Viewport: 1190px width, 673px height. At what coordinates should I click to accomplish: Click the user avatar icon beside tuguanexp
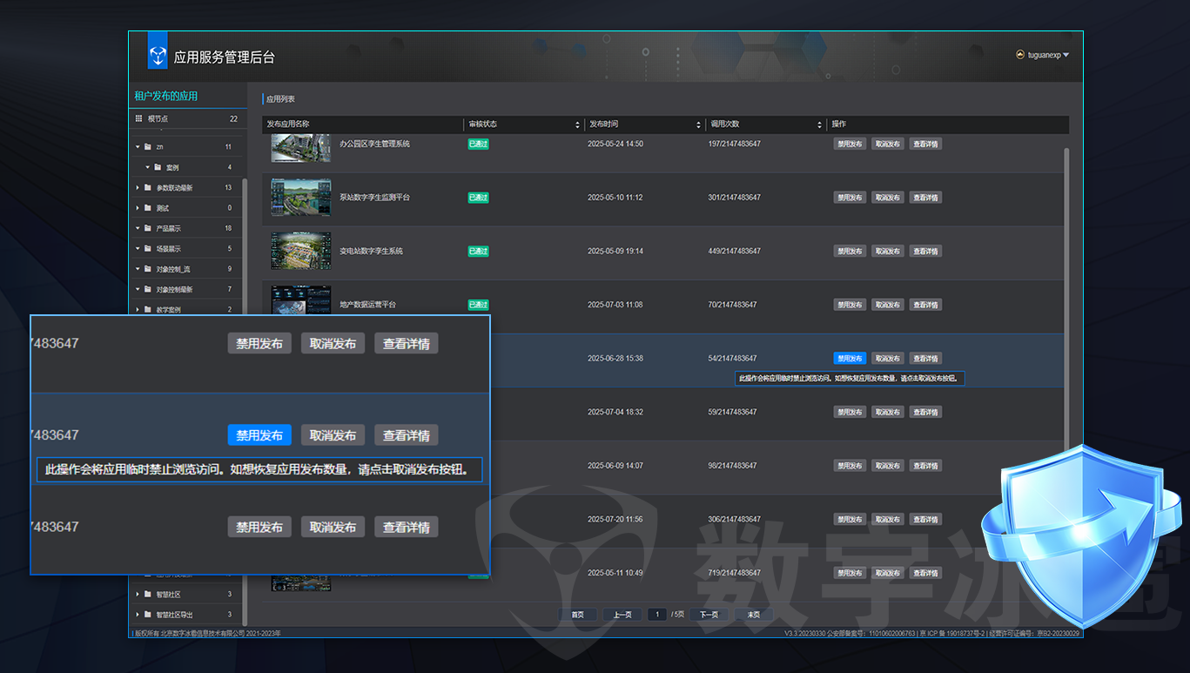pyautogui.click(x=1020, y=55)
